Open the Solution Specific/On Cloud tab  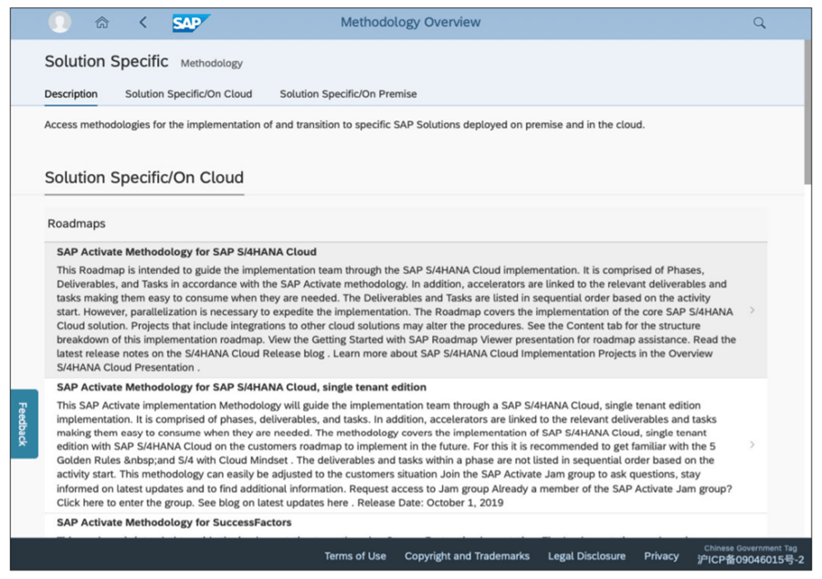188,94
